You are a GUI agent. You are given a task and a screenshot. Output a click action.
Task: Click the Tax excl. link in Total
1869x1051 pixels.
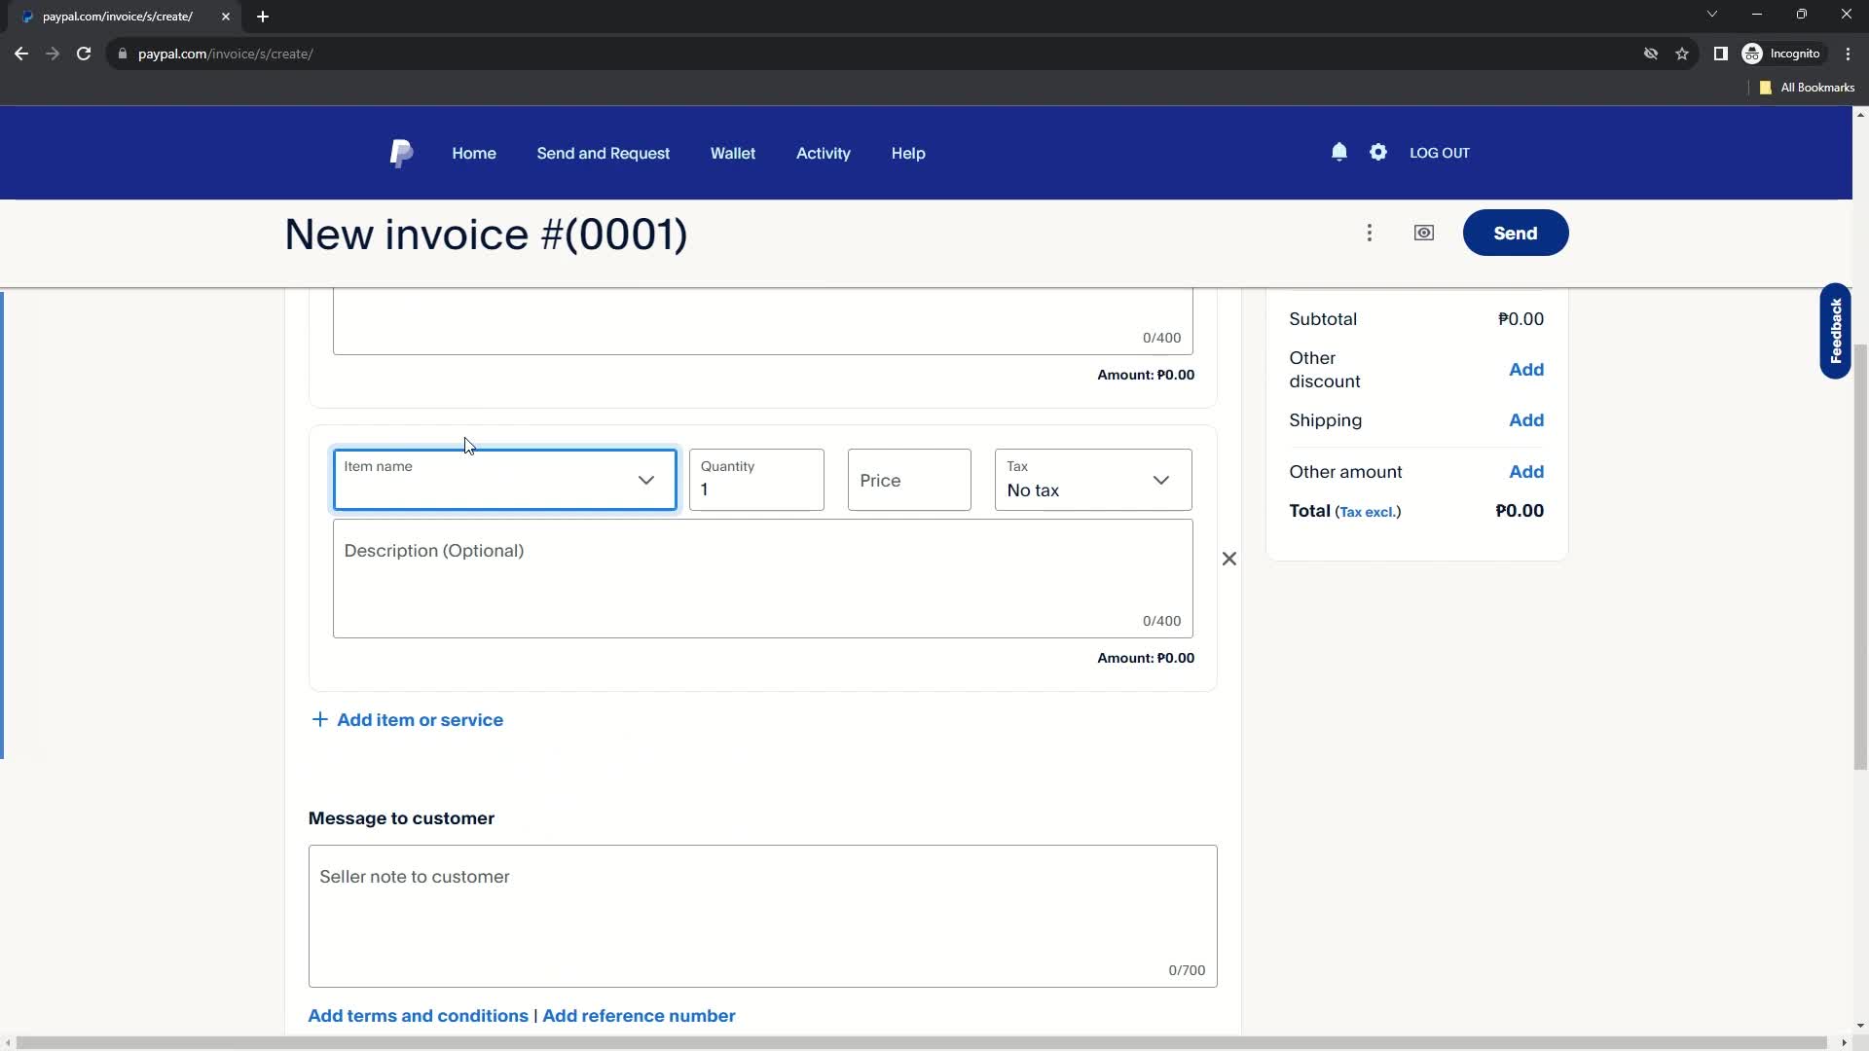click(1368, 512)
